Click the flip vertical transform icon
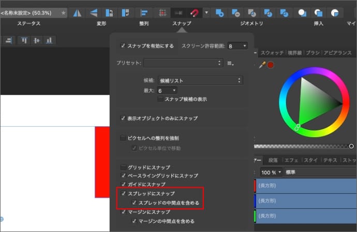Viewport: 357px width, 232px height. [93, 12]
